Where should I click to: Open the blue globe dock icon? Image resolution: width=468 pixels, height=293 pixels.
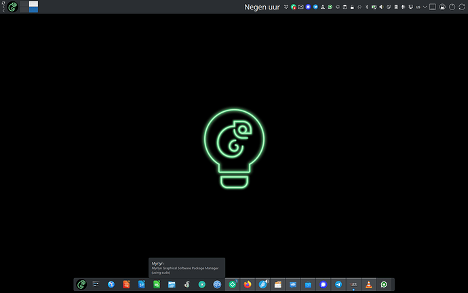coord(111,285)
